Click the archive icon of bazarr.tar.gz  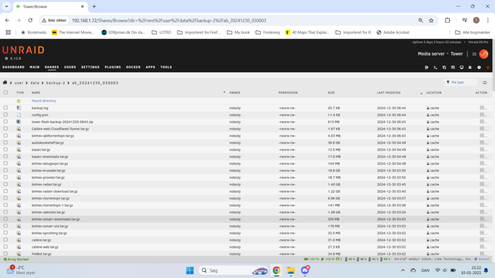click(19, 149)
